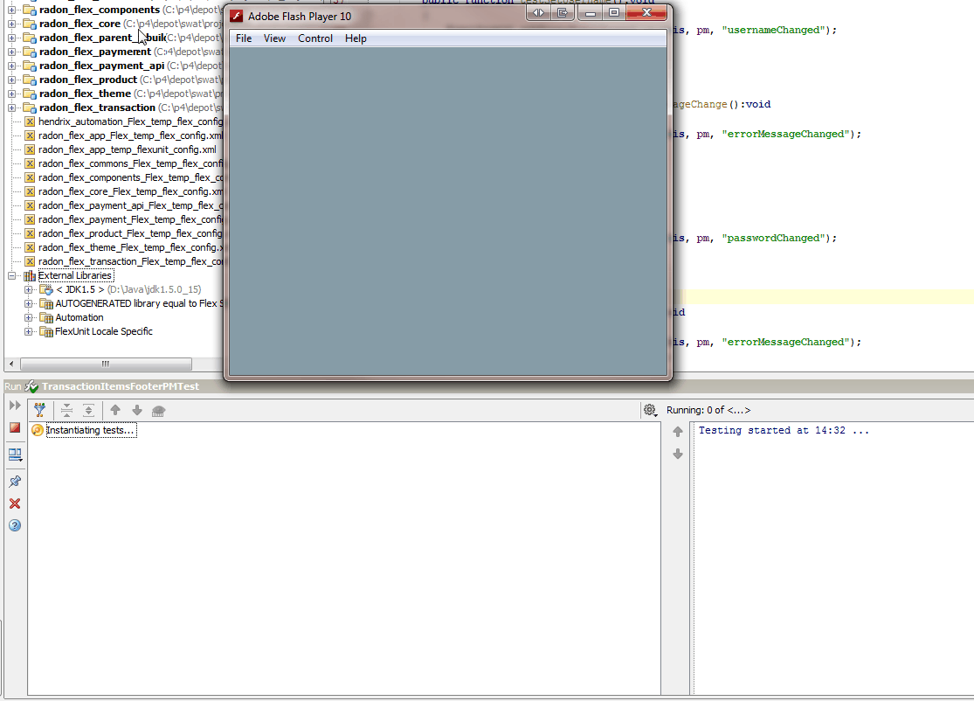Viewport: 974px width, 701px height.
Task: Collapse all test tree nodes
Action: pyautogui.click(x=66, y=410)
